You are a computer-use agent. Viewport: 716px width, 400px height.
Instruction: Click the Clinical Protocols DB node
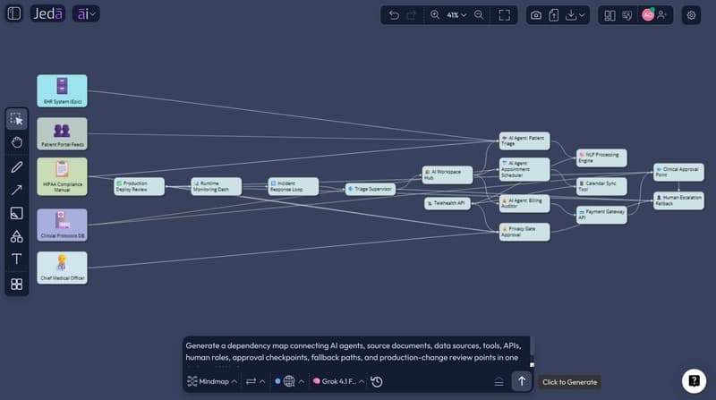point(62,226)
